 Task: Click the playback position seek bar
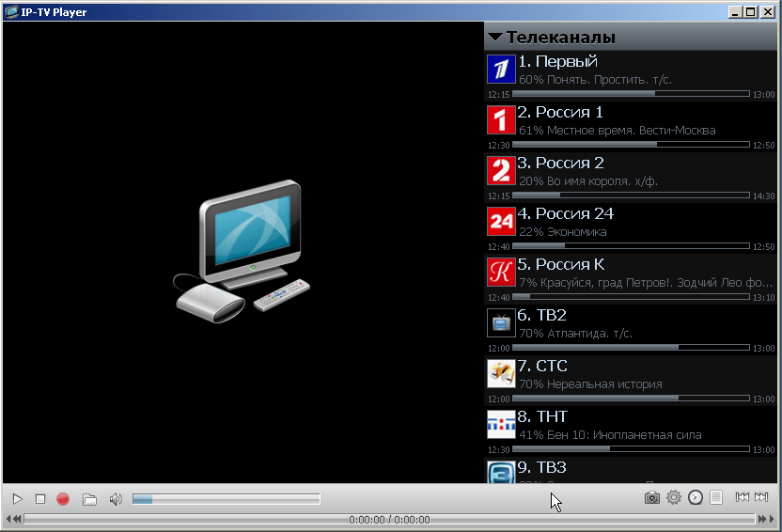pyautogui.click(x=389, y=520)
